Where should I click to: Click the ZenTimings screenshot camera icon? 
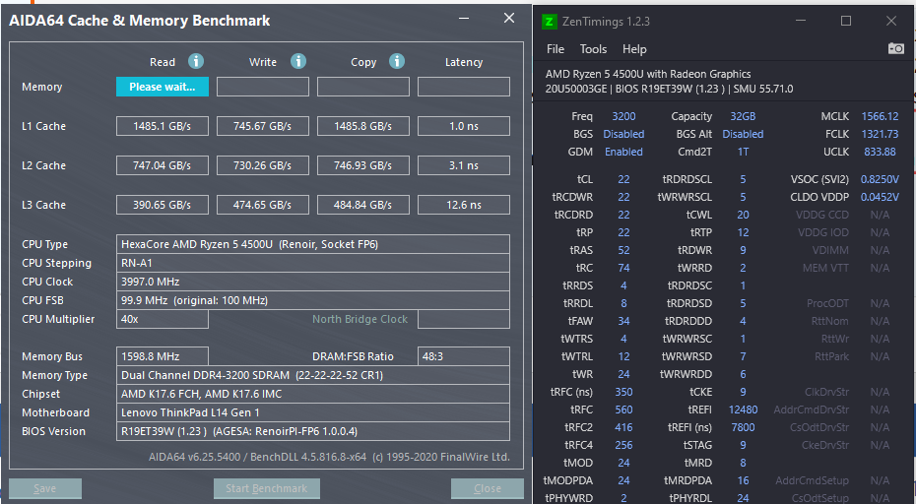click(x=895, y=48)
